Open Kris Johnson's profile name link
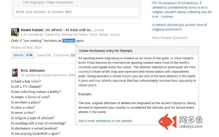 pyautogui.click(x=33, y=71)
